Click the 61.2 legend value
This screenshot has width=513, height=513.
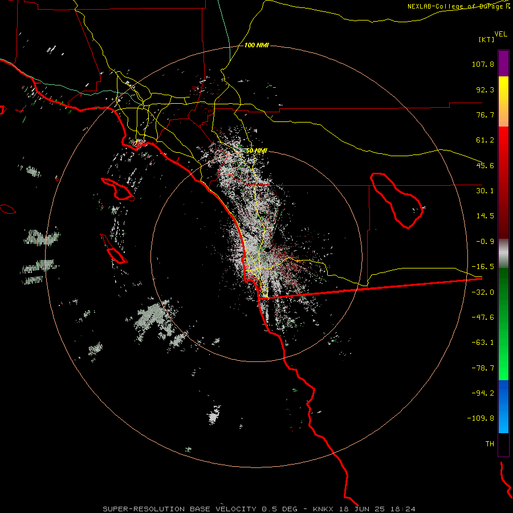[485, 140]
